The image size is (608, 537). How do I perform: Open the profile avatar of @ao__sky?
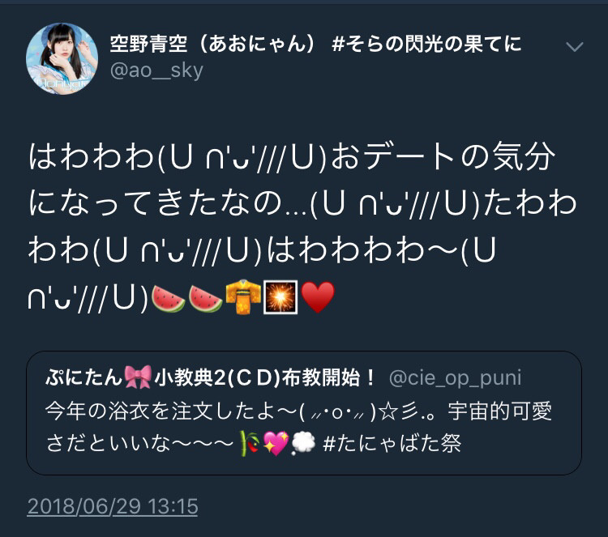coord(62,58)
